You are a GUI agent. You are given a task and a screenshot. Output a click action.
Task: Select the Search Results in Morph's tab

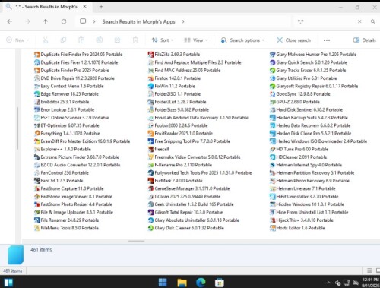coord(47,7)
